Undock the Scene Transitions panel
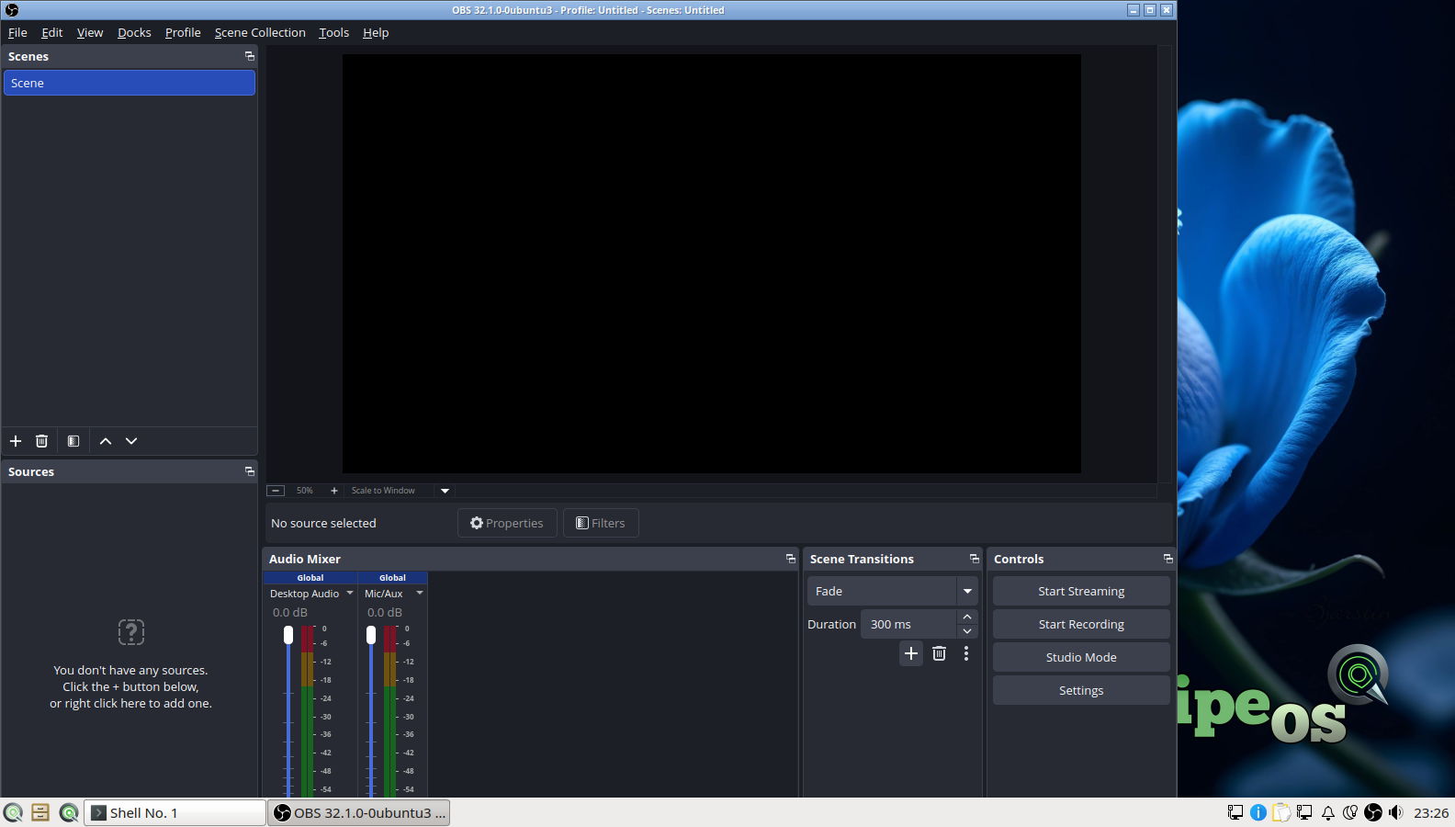 [x=974, y=559]
